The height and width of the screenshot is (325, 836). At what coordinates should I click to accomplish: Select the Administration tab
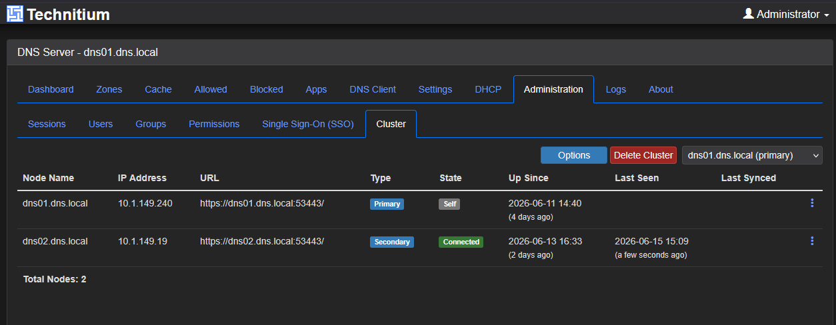553,89
